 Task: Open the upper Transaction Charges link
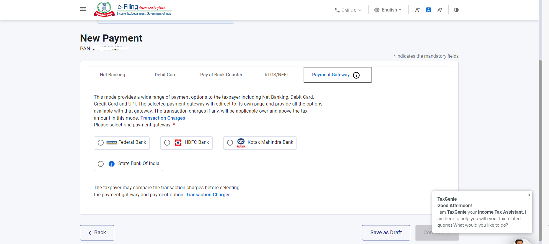[163, 118]
